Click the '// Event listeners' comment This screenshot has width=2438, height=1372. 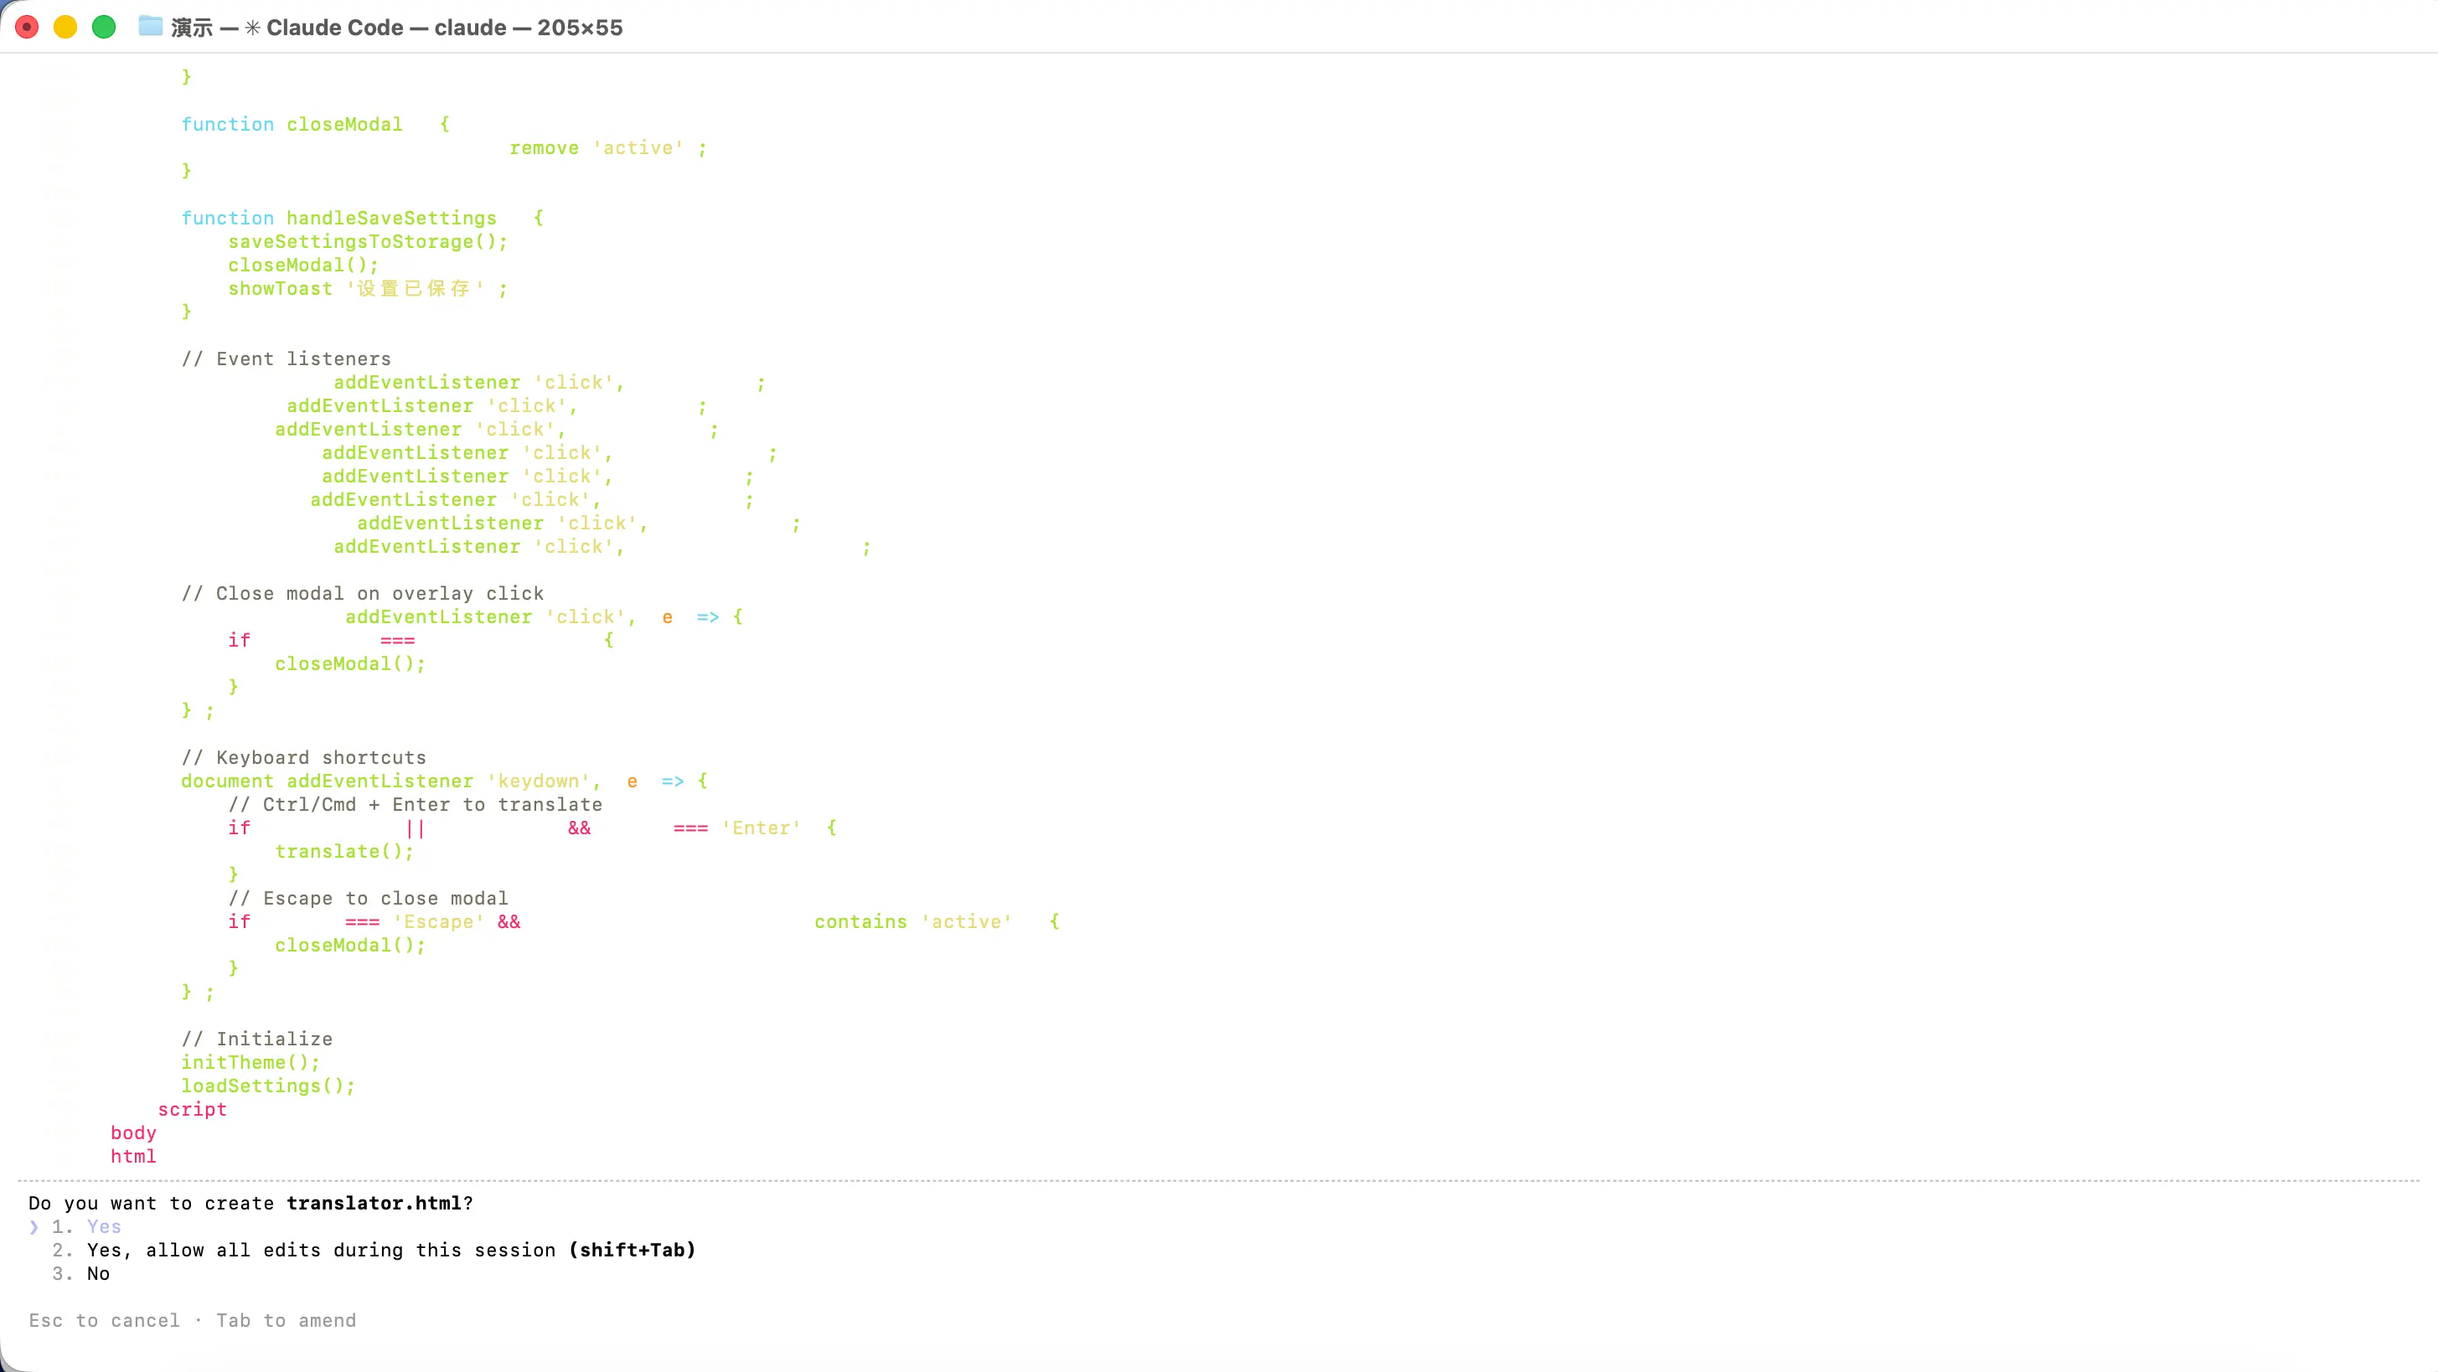[286, 358]
